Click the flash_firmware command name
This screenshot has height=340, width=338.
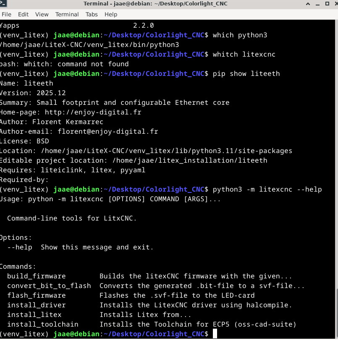click(x=36, y=295)
